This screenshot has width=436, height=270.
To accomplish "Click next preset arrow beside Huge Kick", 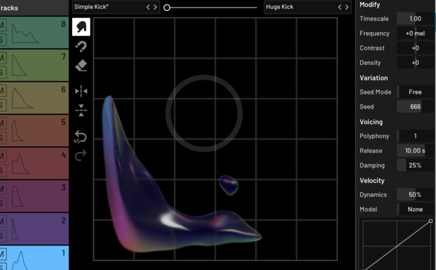I will (347, 7).
